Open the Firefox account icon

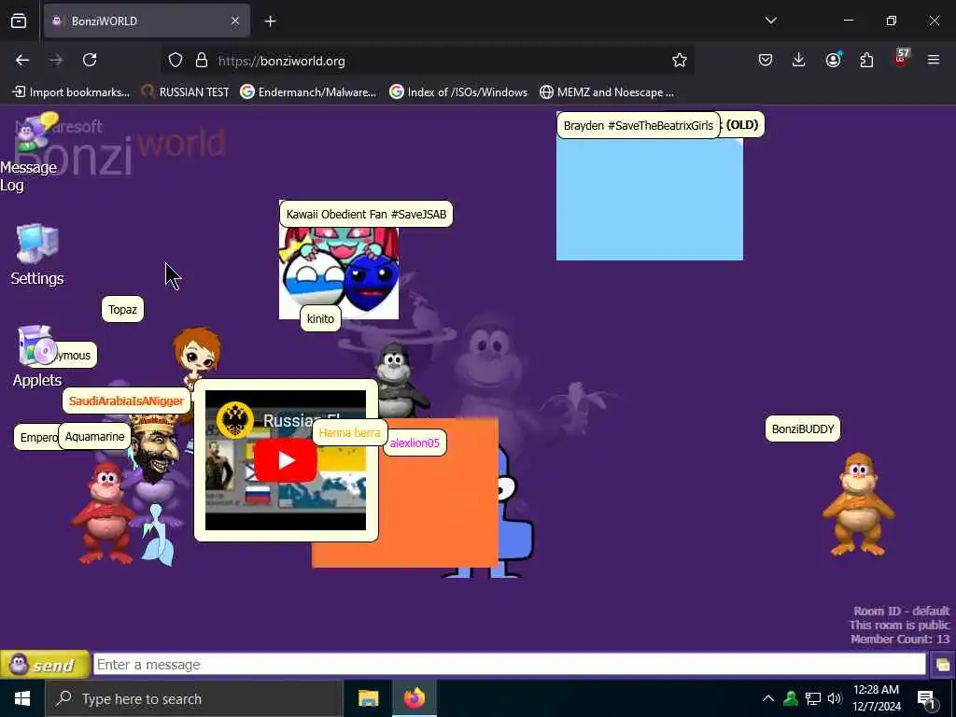[833, 60]
